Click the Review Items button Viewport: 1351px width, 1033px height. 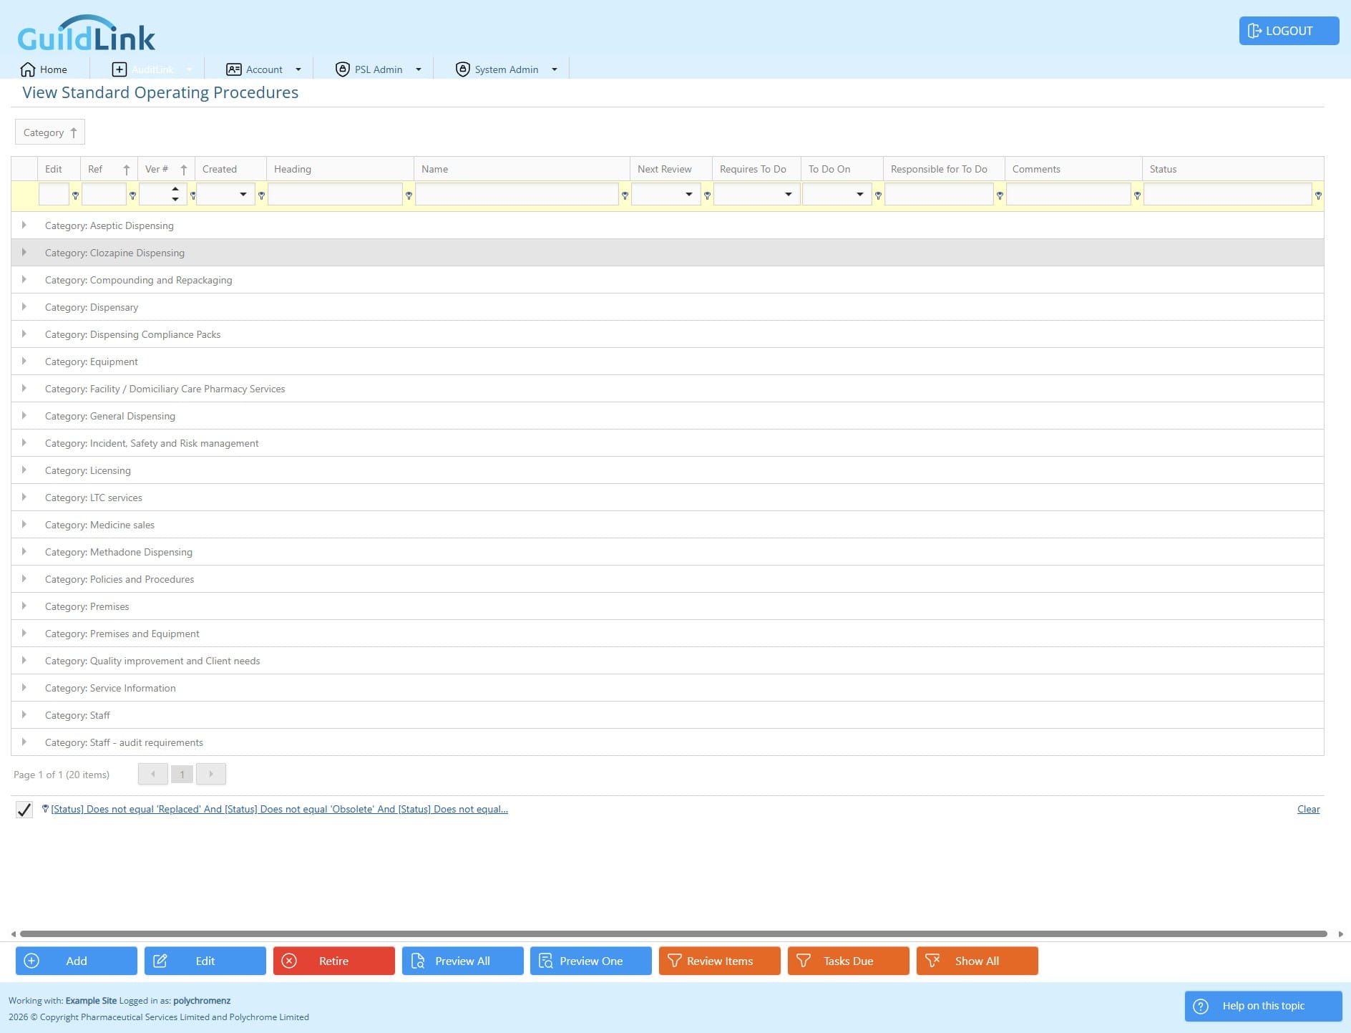tap(720, 961)
